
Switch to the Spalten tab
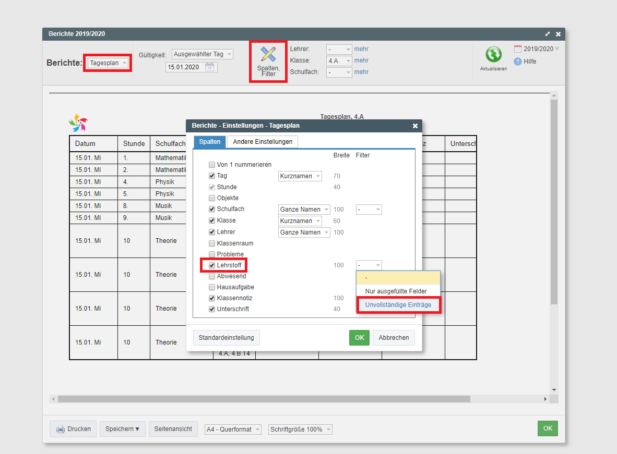210,141
